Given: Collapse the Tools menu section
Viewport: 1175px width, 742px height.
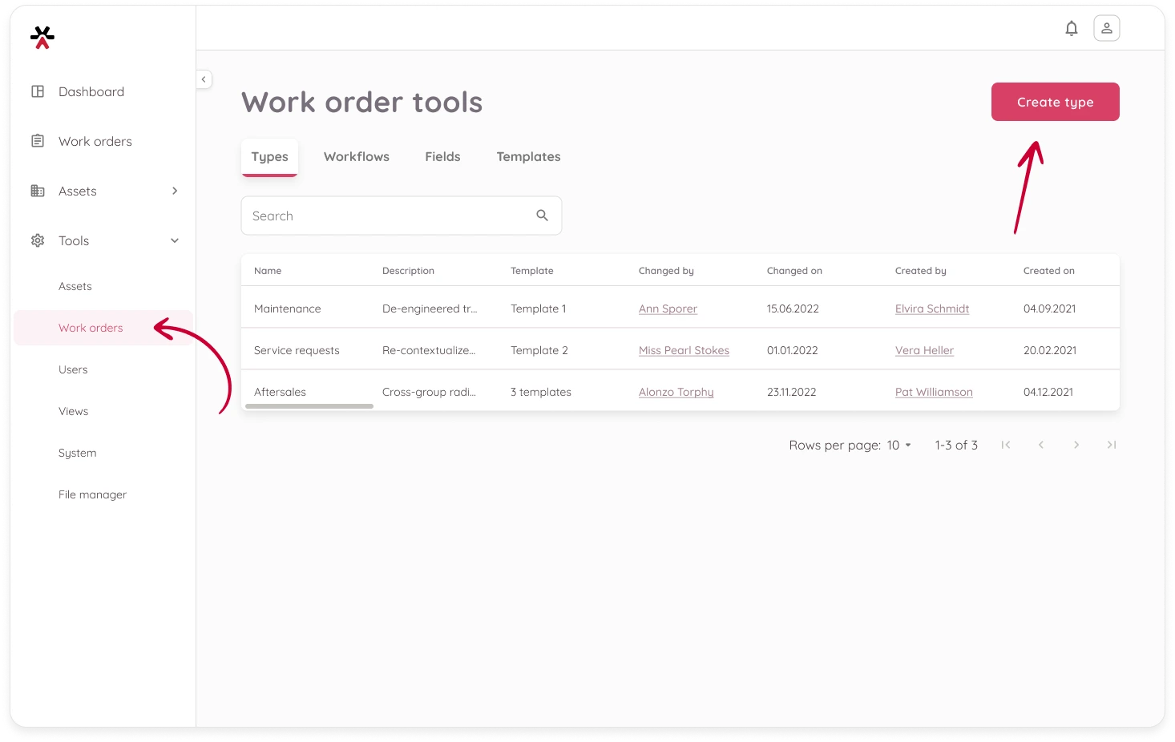Looking at the screenshot, I should pyautogui.click(x=175, y=240).
